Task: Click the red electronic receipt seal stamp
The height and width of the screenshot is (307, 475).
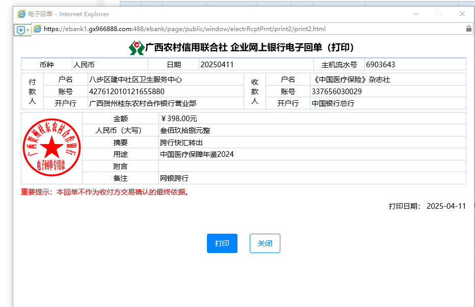Action: 52,147
